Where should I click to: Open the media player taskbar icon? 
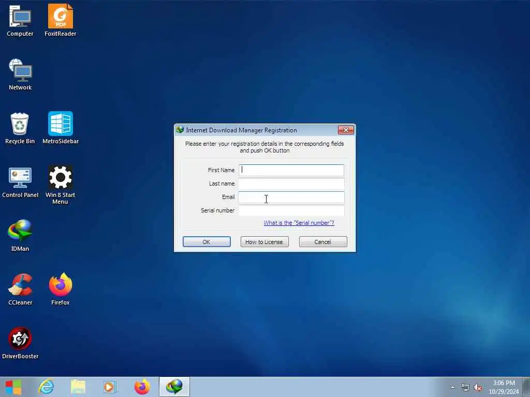pos(110,387)
